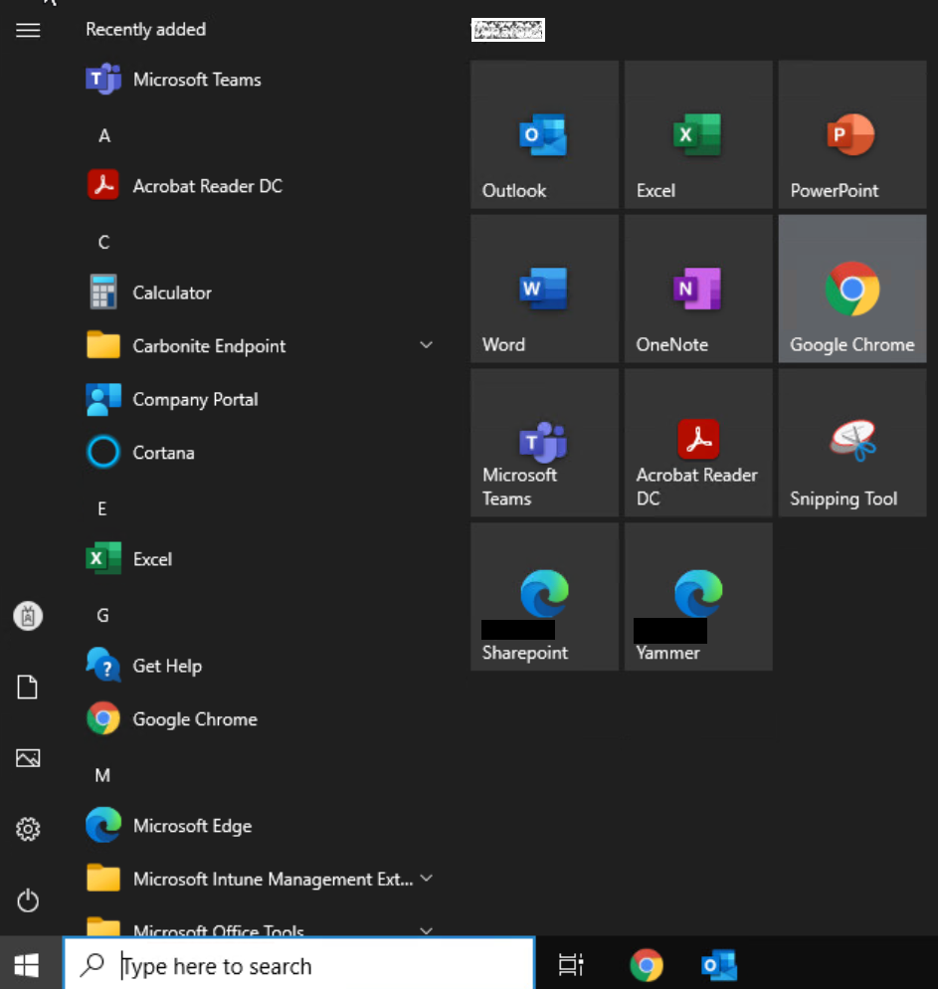Expand Microsoft Intune Management Extension
Image resolution: width=938 pixels, height=991 pixels.
(427, 879)
